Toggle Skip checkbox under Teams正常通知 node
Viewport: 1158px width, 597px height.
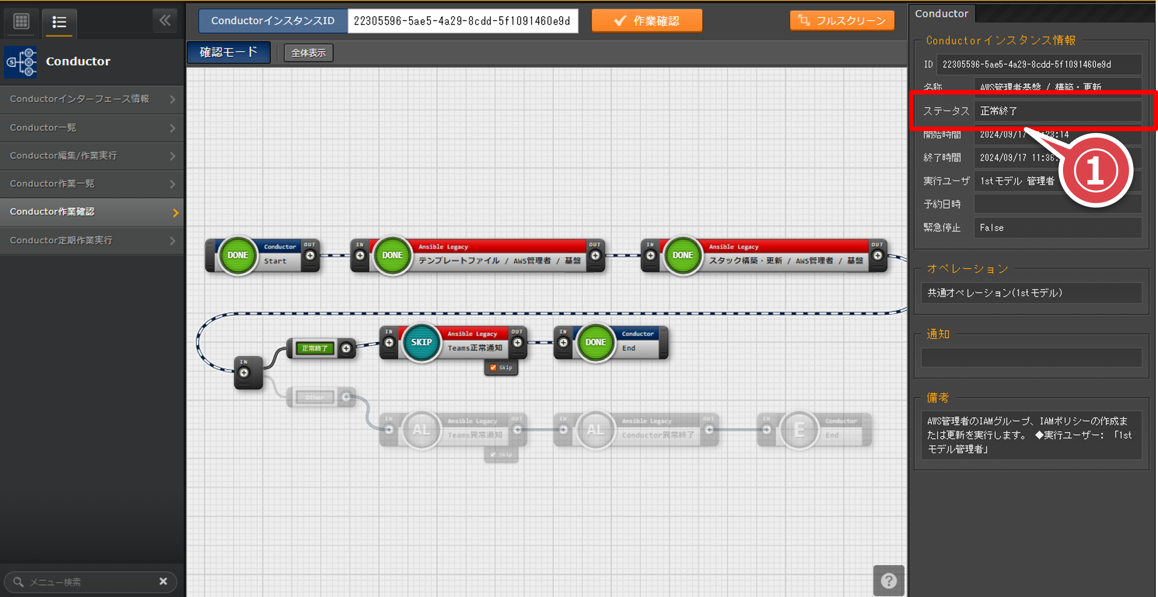point(493,367)
